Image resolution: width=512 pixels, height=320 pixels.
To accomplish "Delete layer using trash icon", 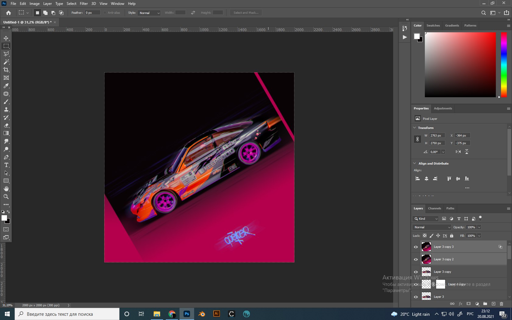I will pos(501,304).
